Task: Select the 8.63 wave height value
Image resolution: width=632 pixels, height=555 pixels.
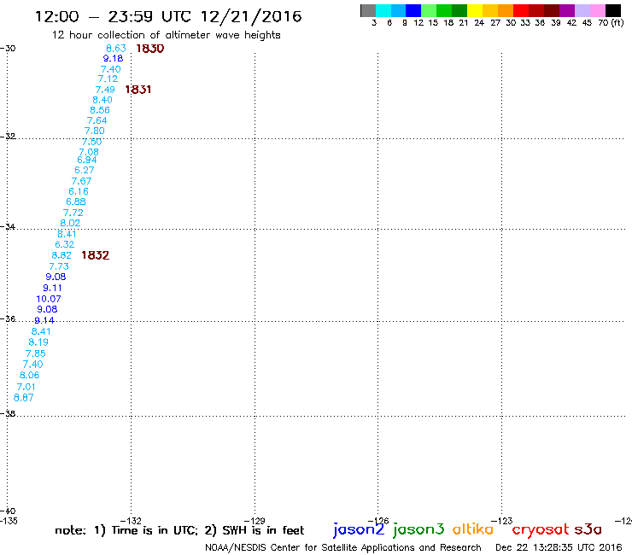Action: (116, 49)
